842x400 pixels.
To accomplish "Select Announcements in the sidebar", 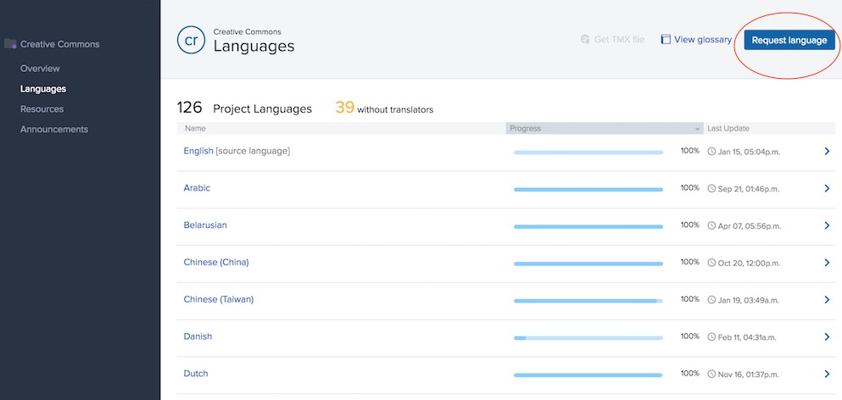I will pos(54,130).
